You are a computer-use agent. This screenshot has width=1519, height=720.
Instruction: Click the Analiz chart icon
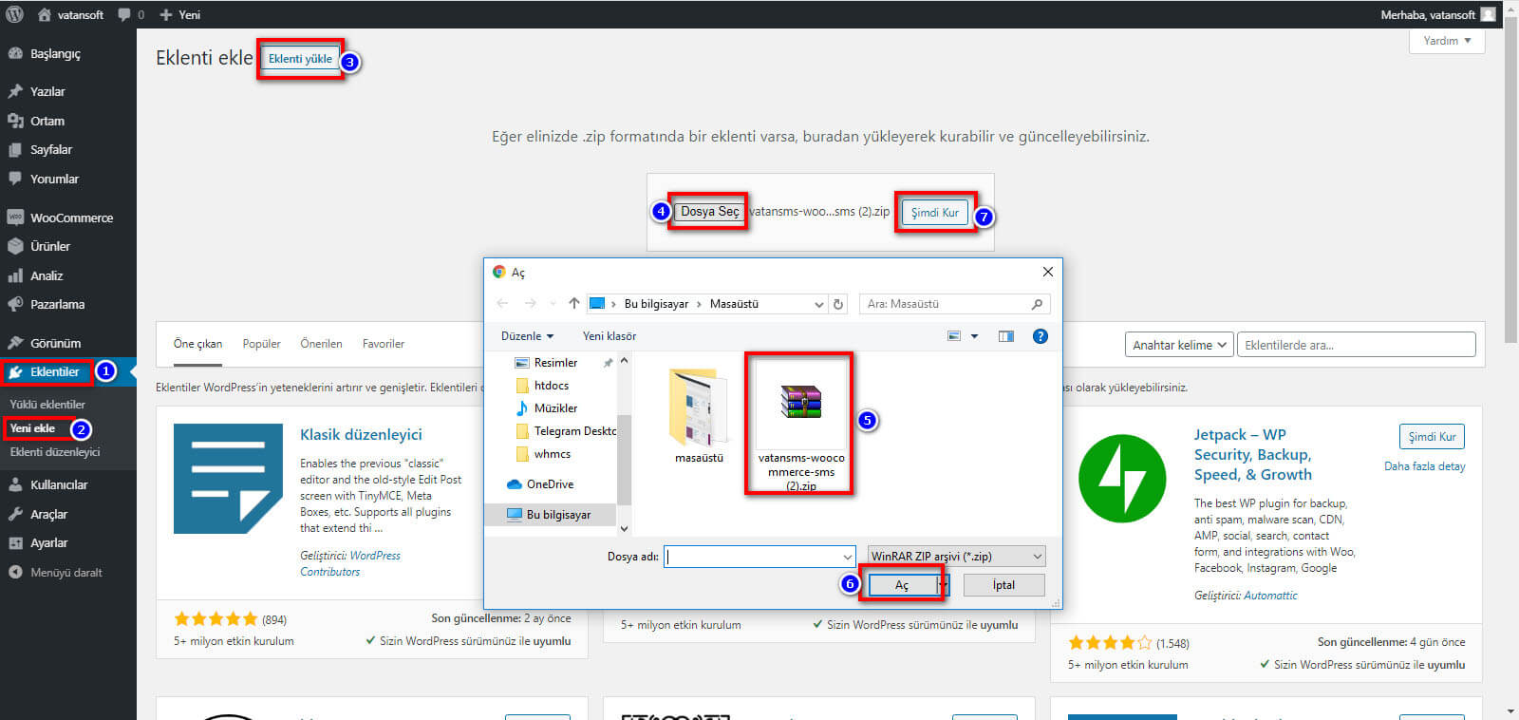pyautogui.click(x=15, y=275)
